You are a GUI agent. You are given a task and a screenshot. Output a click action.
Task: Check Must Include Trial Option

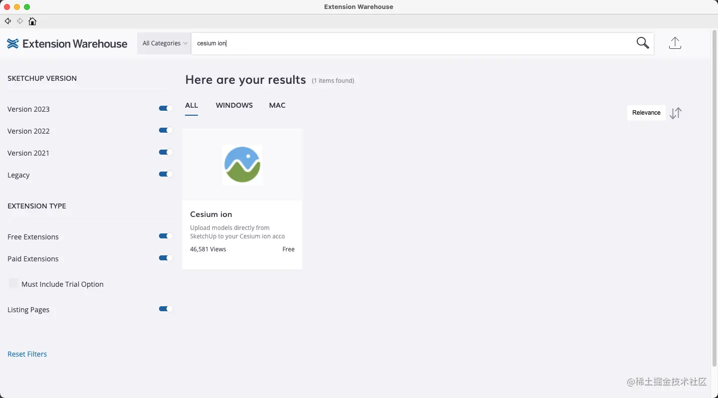[x=13, y=283]
